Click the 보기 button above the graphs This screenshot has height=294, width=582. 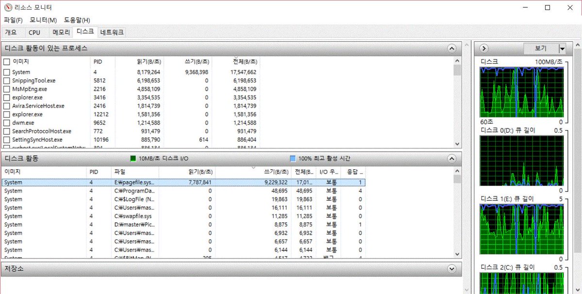tap(541, 49)
